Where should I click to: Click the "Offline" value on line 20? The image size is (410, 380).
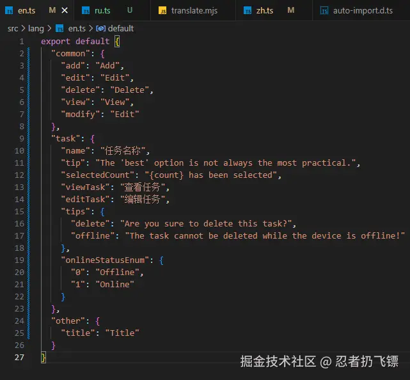(117, 273)
